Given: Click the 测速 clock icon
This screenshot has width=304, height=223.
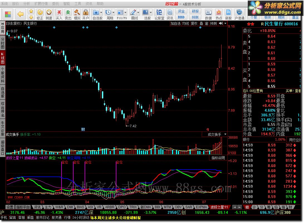Looking at the screenshot, I should (x=49, y=12).
